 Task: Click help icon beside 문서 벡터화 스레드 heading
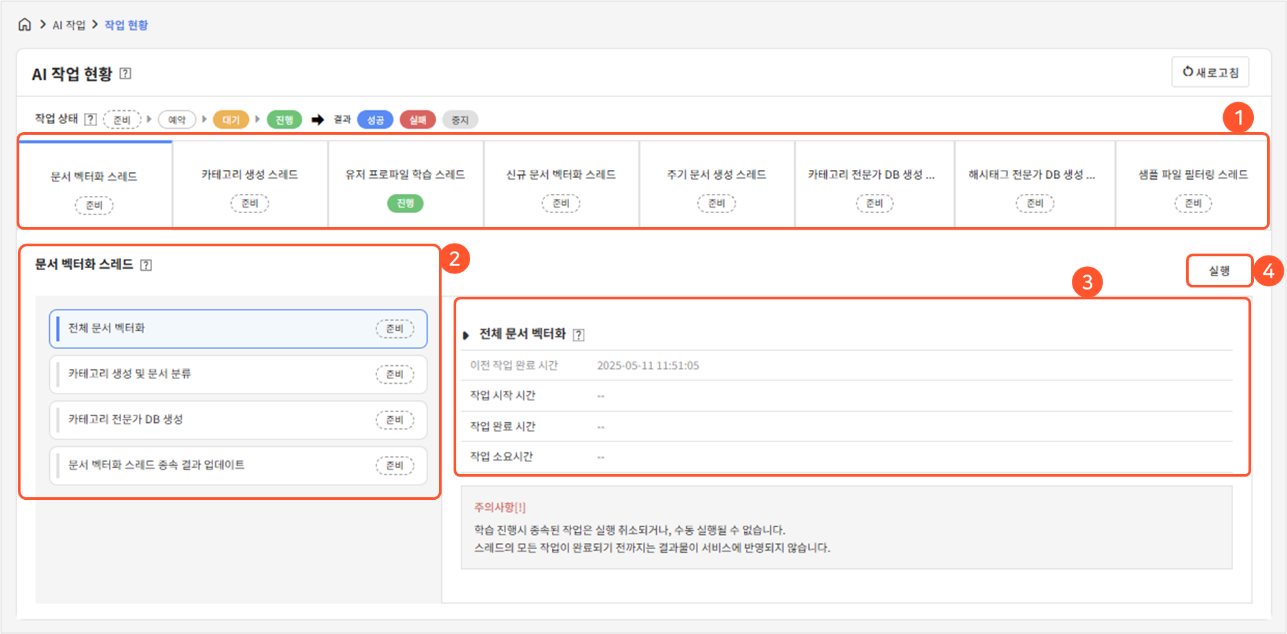click(x=146, y=265)
